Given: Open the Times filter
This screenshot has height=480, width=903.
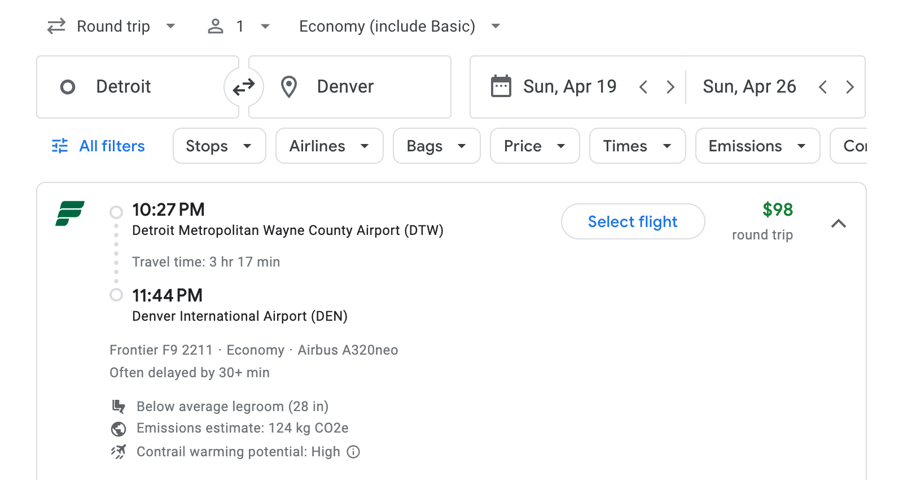Looking at the screenshot, I should pos(637,146).
